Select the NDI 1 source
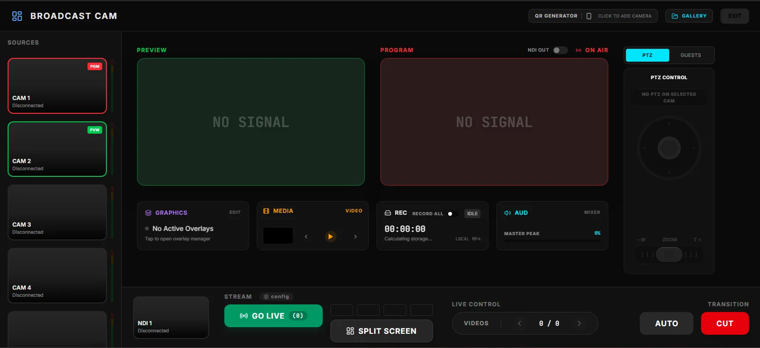Screen dimensions: 760x348 (x=171, y=318)
